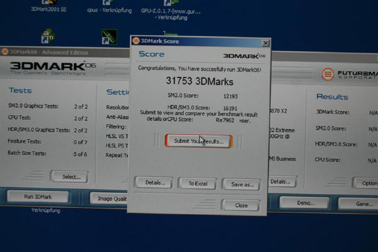Click the Game... button
378x252 pixels.
[358, 204]
